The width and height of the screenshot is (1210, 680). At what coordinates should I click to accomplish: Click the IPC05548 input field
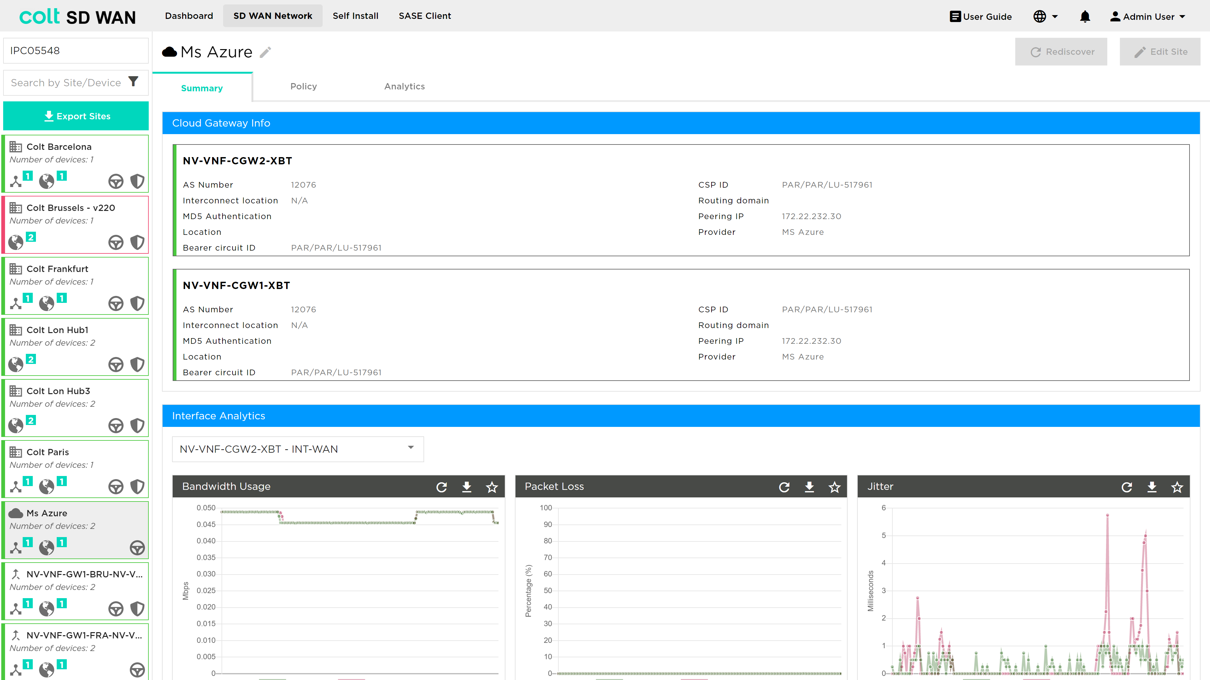pyautogui.click(x=76, y=51)
